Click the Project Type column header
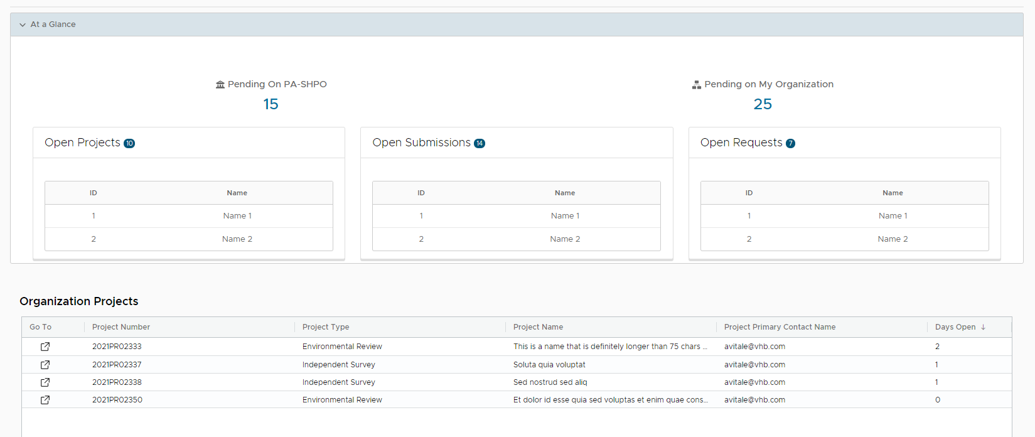Viewport: 1035px width, 437px height. 326,327
